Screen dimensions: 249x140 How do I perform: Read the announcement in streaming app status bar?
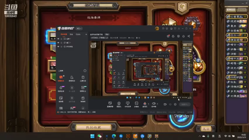(77, 112)
